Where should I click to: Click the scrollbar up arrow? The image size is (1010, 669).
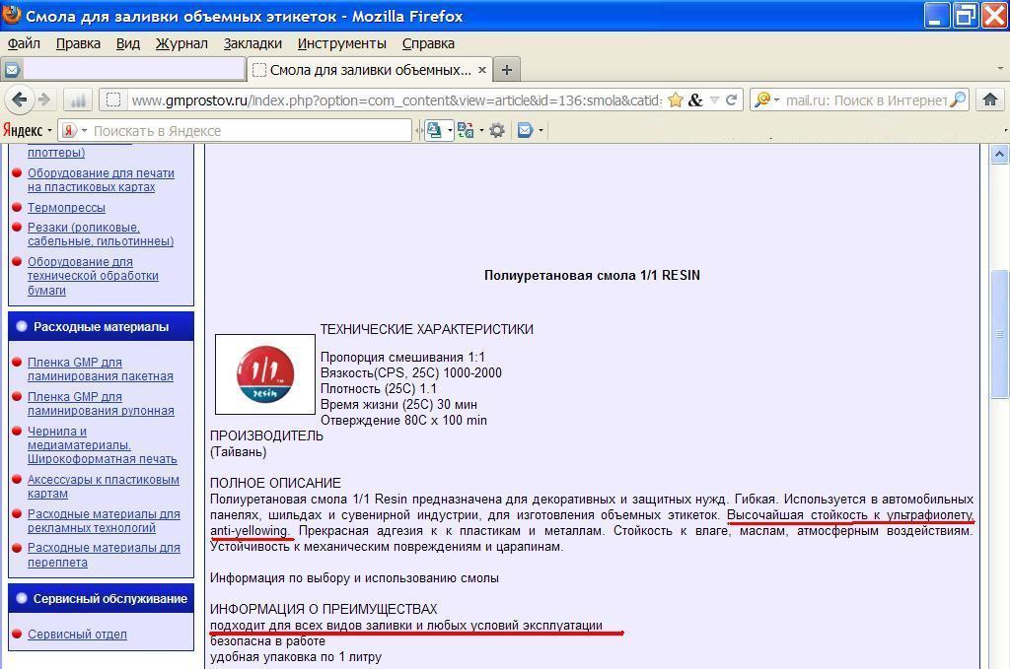999,154
